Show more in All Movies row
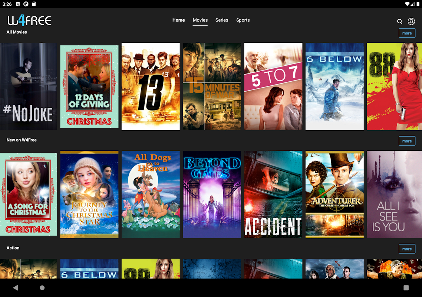The height and width of the screenshot is (297, 422). point(407,33)
